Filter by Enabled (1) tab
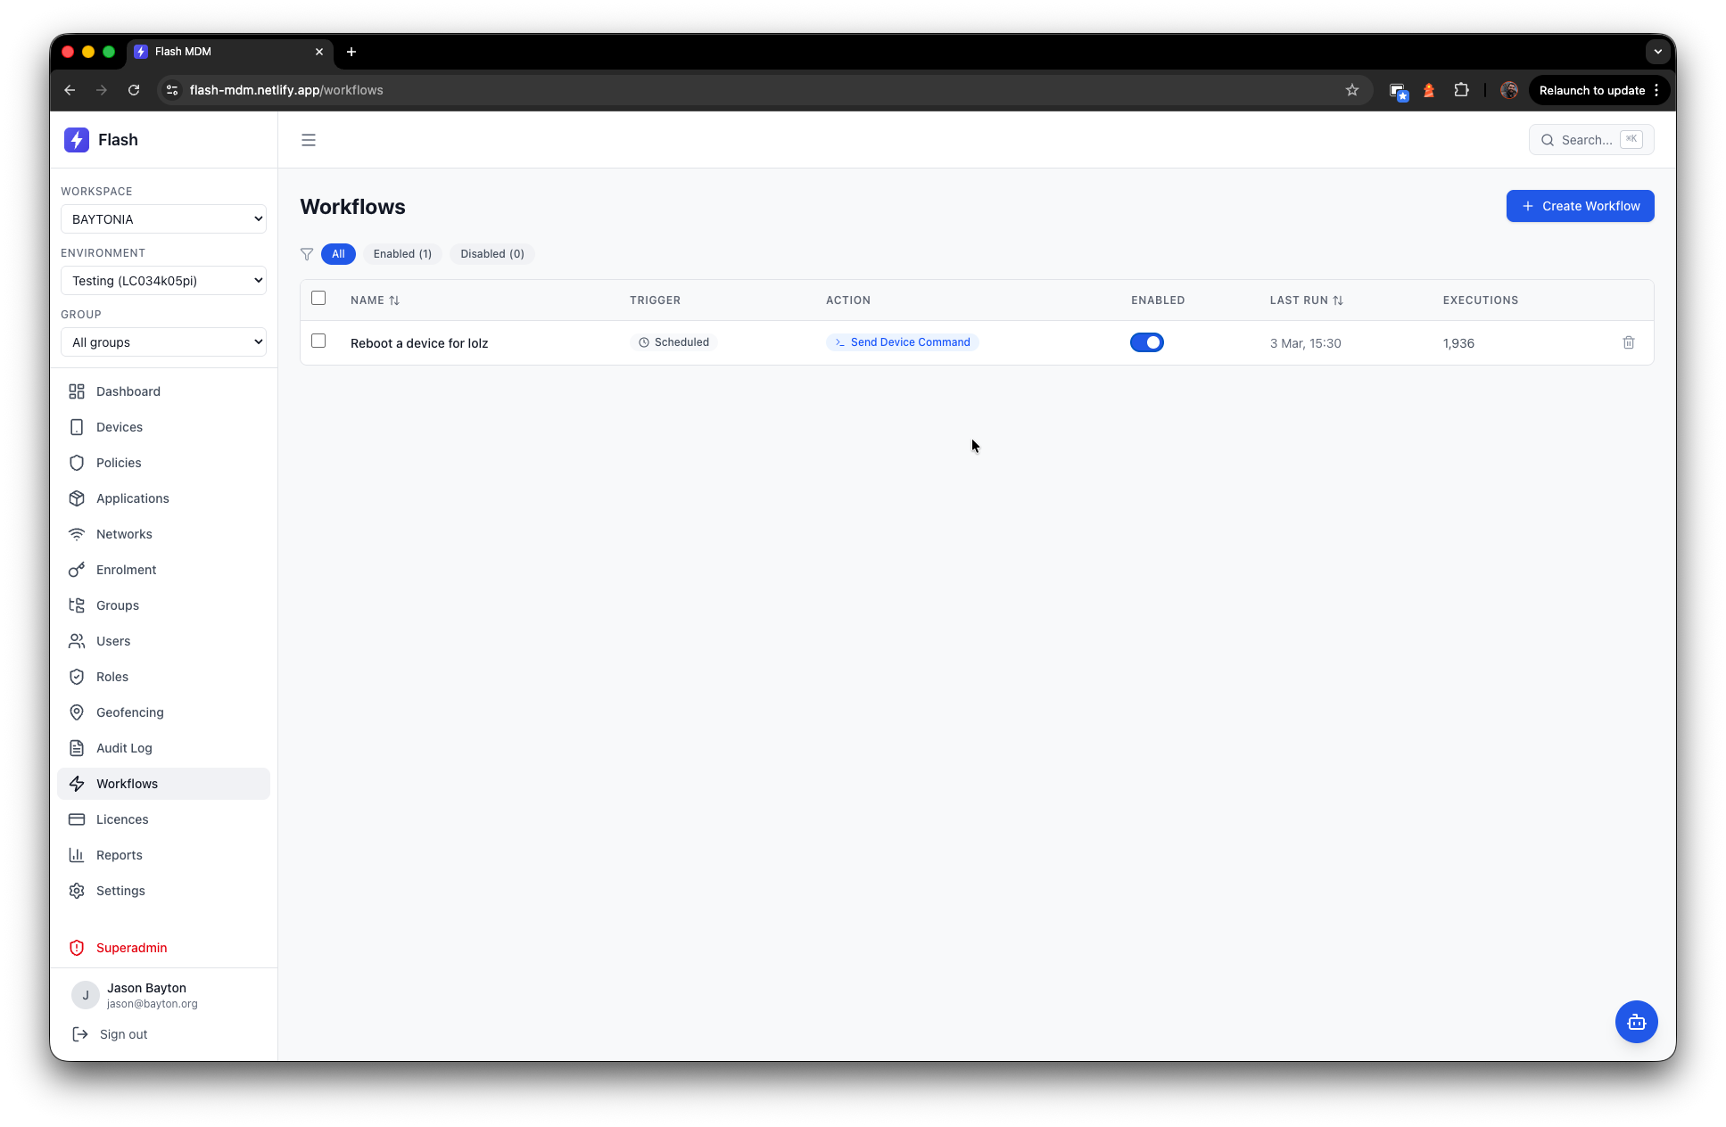Screen dimensions: 1726x1127 [402, 254]
